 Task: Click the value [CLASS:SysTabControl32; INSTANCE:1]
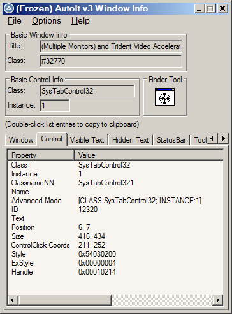click(x=140, y=201)
